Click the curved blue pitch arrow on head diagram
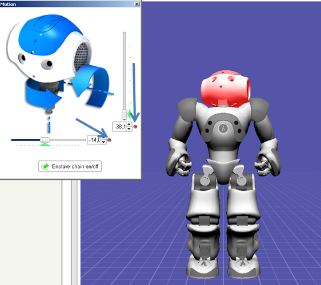321x285 pixels. coord(92,85)
